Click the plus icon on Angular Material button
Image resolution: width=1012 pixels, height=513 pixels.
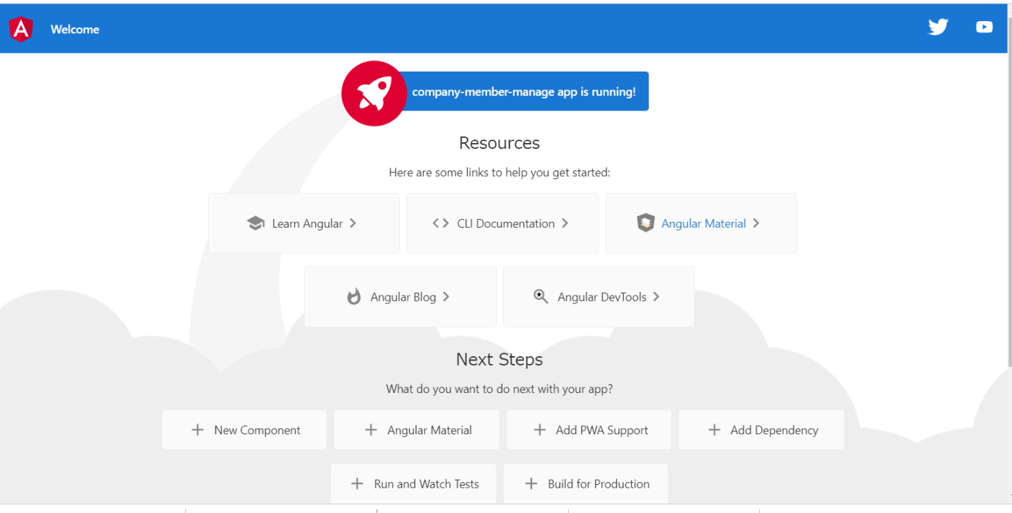(371, 430)
